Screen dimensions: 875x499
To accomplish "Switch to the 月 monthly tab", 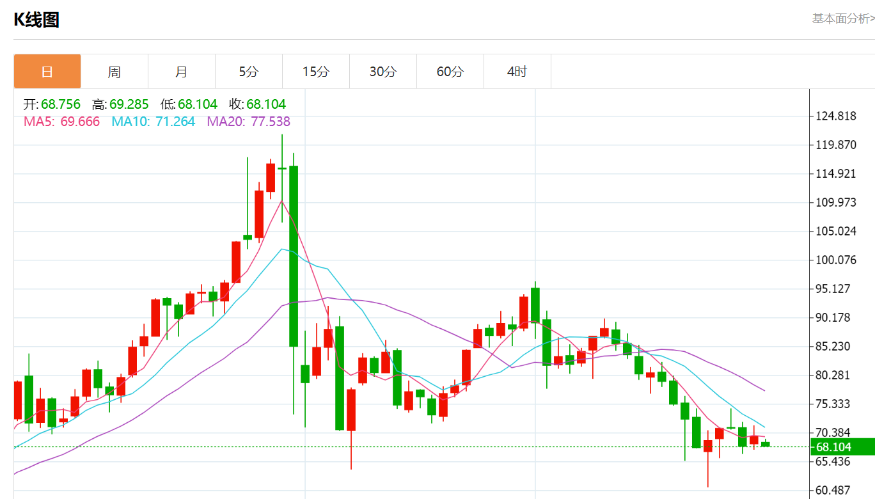I will [181, 72].
